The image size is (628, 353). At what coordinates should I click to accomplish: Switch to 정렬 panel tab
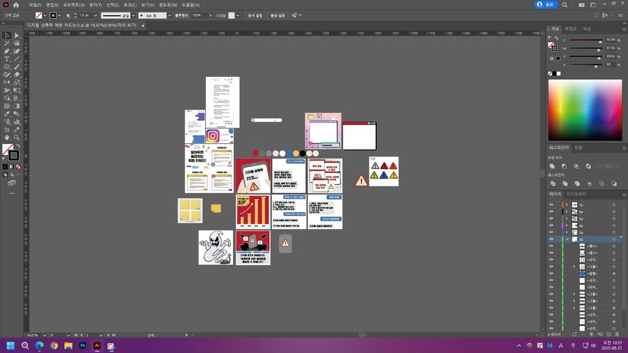point(578,148)
